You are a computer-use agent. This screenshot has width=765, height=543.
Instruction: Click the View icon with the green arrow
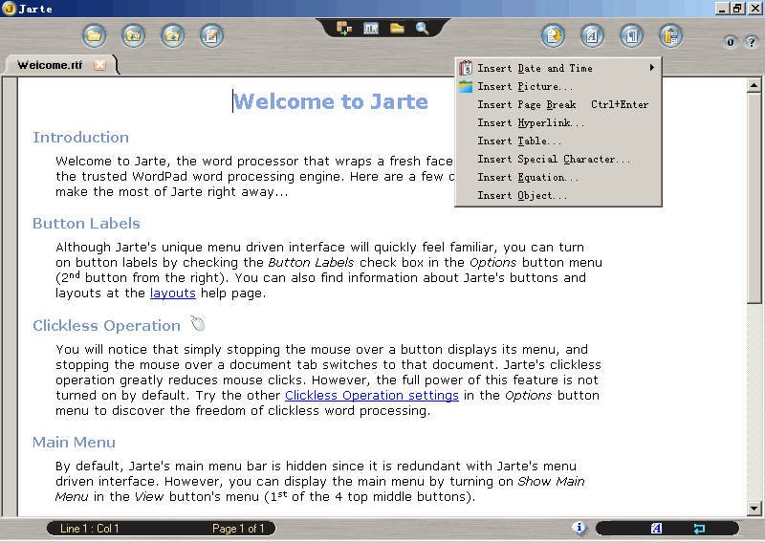344,29
